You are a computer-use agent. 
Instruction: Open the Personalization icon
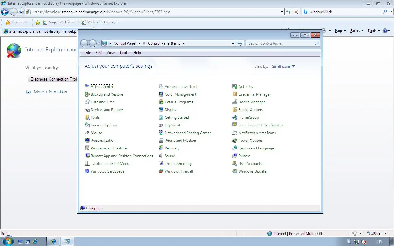pos(87,141)
